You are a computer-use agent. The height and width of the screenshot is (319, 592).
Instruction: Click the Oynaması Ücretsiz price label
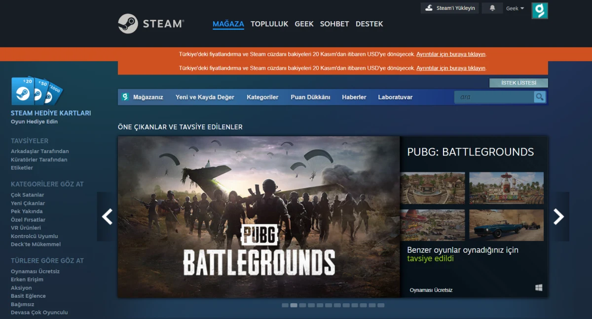tap(431, 290)
